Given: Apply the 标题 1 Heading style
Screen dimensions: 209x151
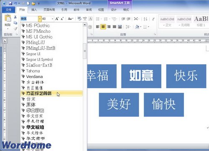Looking at the screenshot, I should [x=201, y=22].
